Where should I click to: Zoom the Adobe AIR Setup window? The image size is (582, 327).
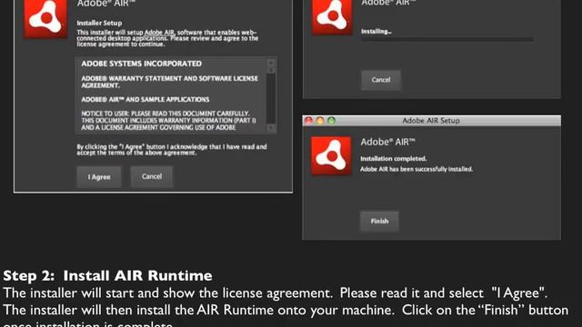pyautogui.click(x=331, y=120)
